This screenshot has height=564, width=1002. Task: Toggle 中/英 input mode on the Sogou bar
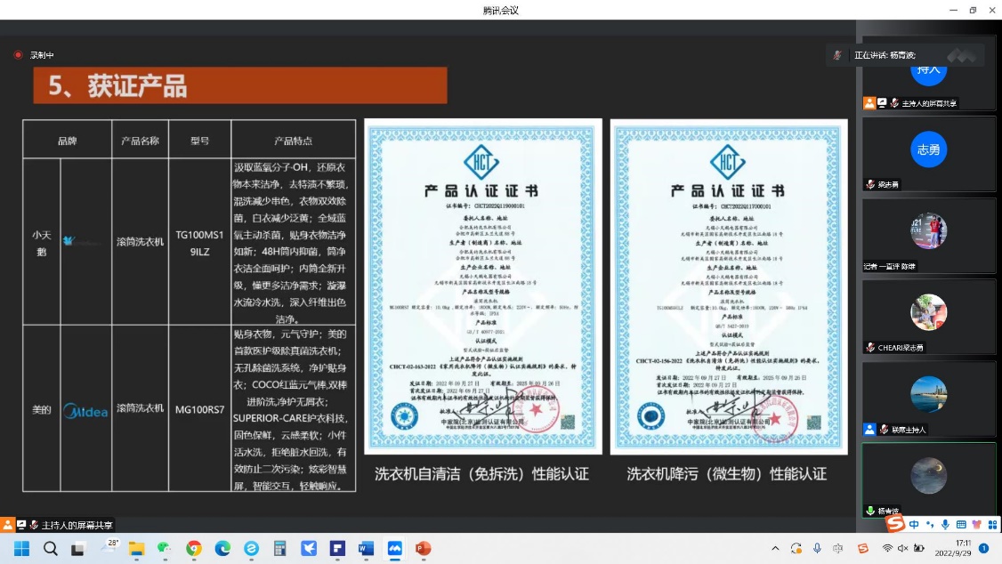click(914, 525)
